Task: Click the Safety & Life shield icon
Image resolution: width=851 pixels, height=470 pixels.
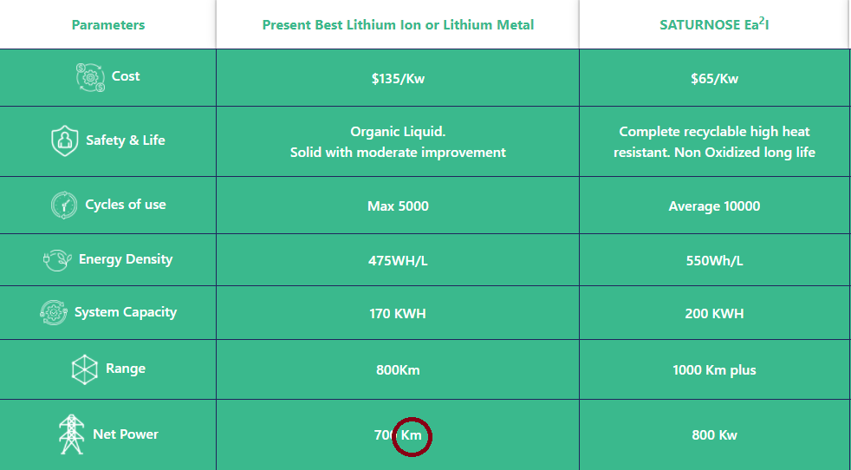Action: click(x=65, y=140)
